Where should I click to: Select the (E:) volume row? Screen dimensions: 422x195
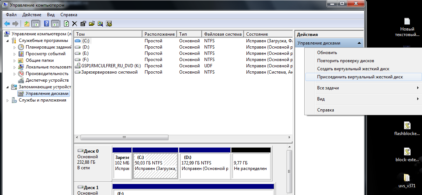click(x=183, y=53)
